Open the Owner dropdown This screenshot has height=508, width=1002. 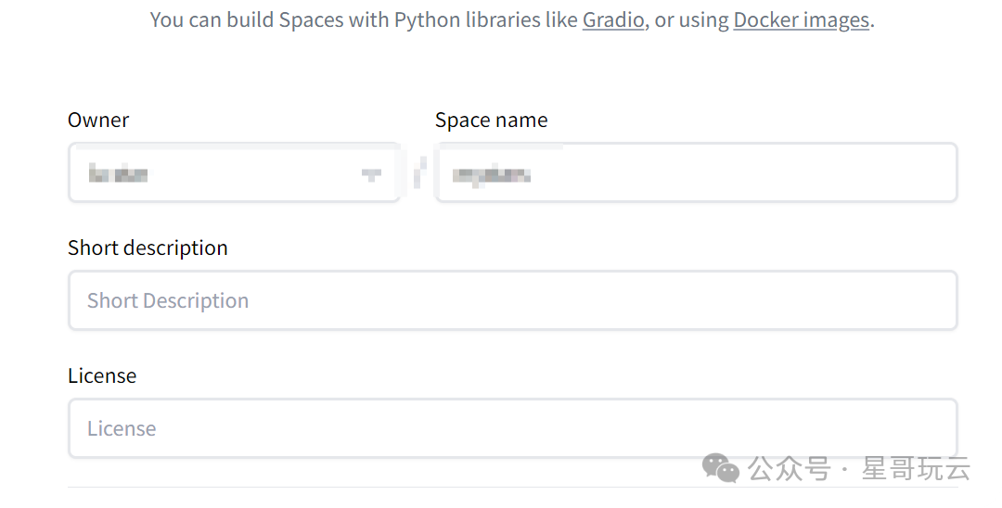point(234,173)
